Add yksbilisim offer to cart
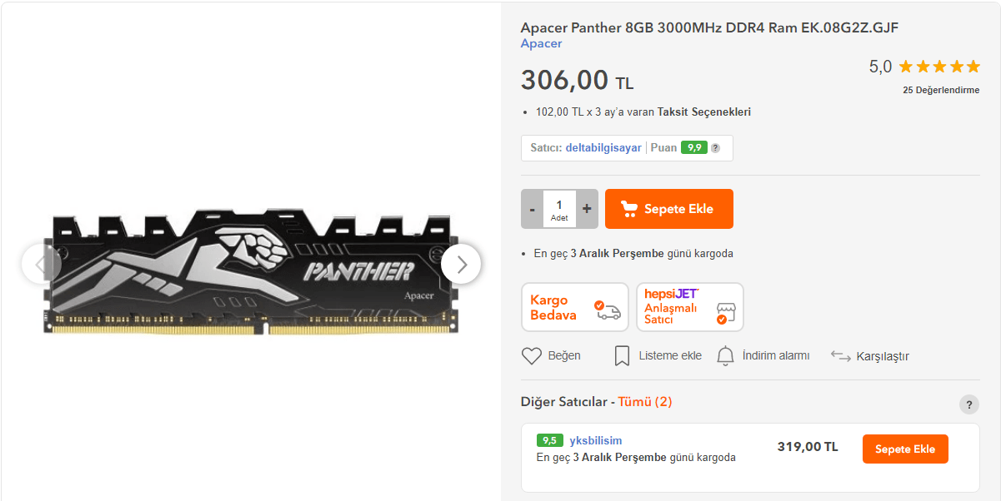Viewport: 1001px width, 501px height. point(905,449)
